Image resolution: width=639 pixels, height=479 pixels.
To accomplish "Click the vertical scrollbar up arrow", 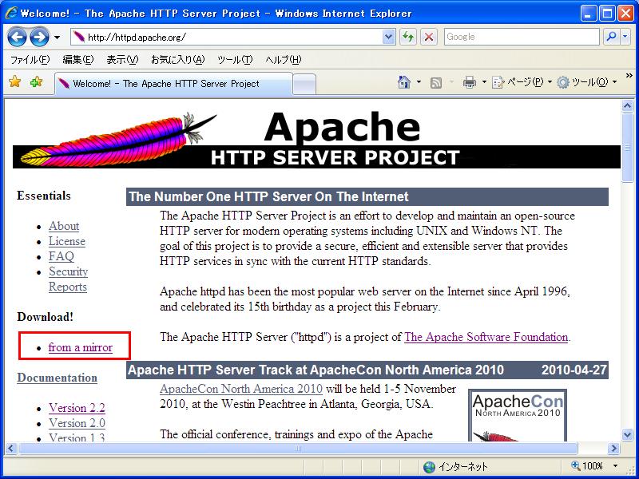I will point(628,106).
